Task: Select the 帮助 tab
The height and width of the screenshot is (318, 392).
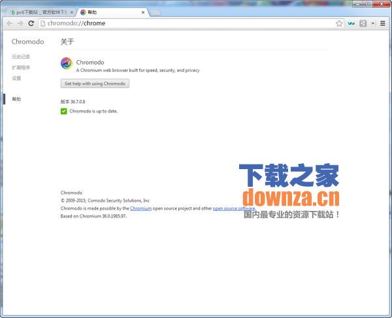Action: pos(112,12)
